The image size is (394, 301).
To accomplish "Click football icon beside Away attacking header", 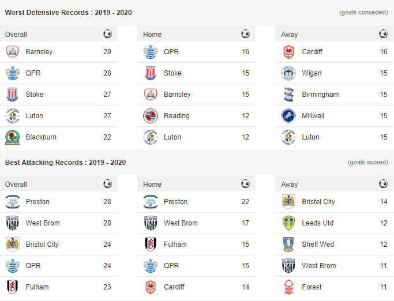I will point(384,184).
